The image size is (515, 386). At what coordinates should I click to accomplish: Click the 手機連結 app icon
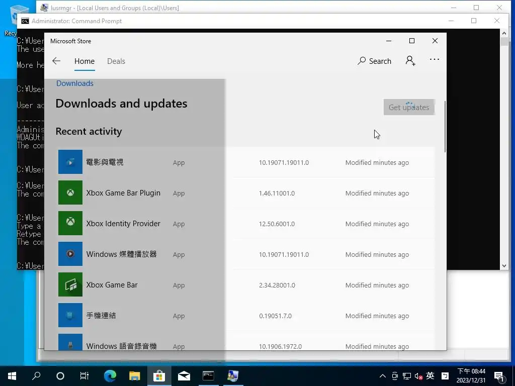70,315
